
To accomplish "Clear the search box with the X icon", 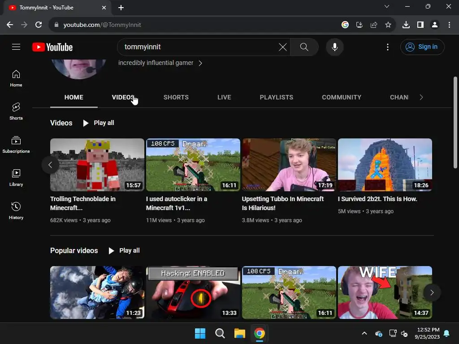I will [x=282, y=47].
